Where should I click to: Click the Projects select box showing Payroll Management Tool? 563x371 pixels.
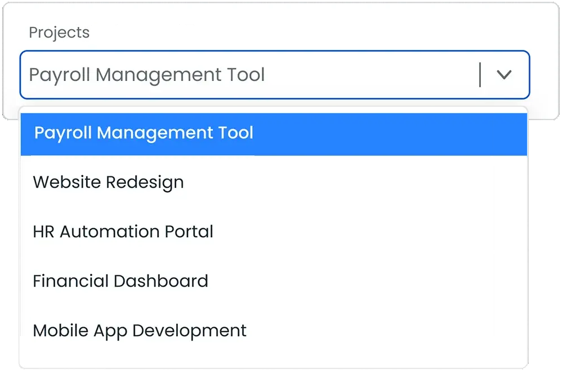[x=275, y=75]
